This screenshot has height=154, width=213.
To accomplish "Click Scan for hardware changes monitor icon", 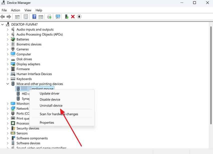I will tap(58, 17).
